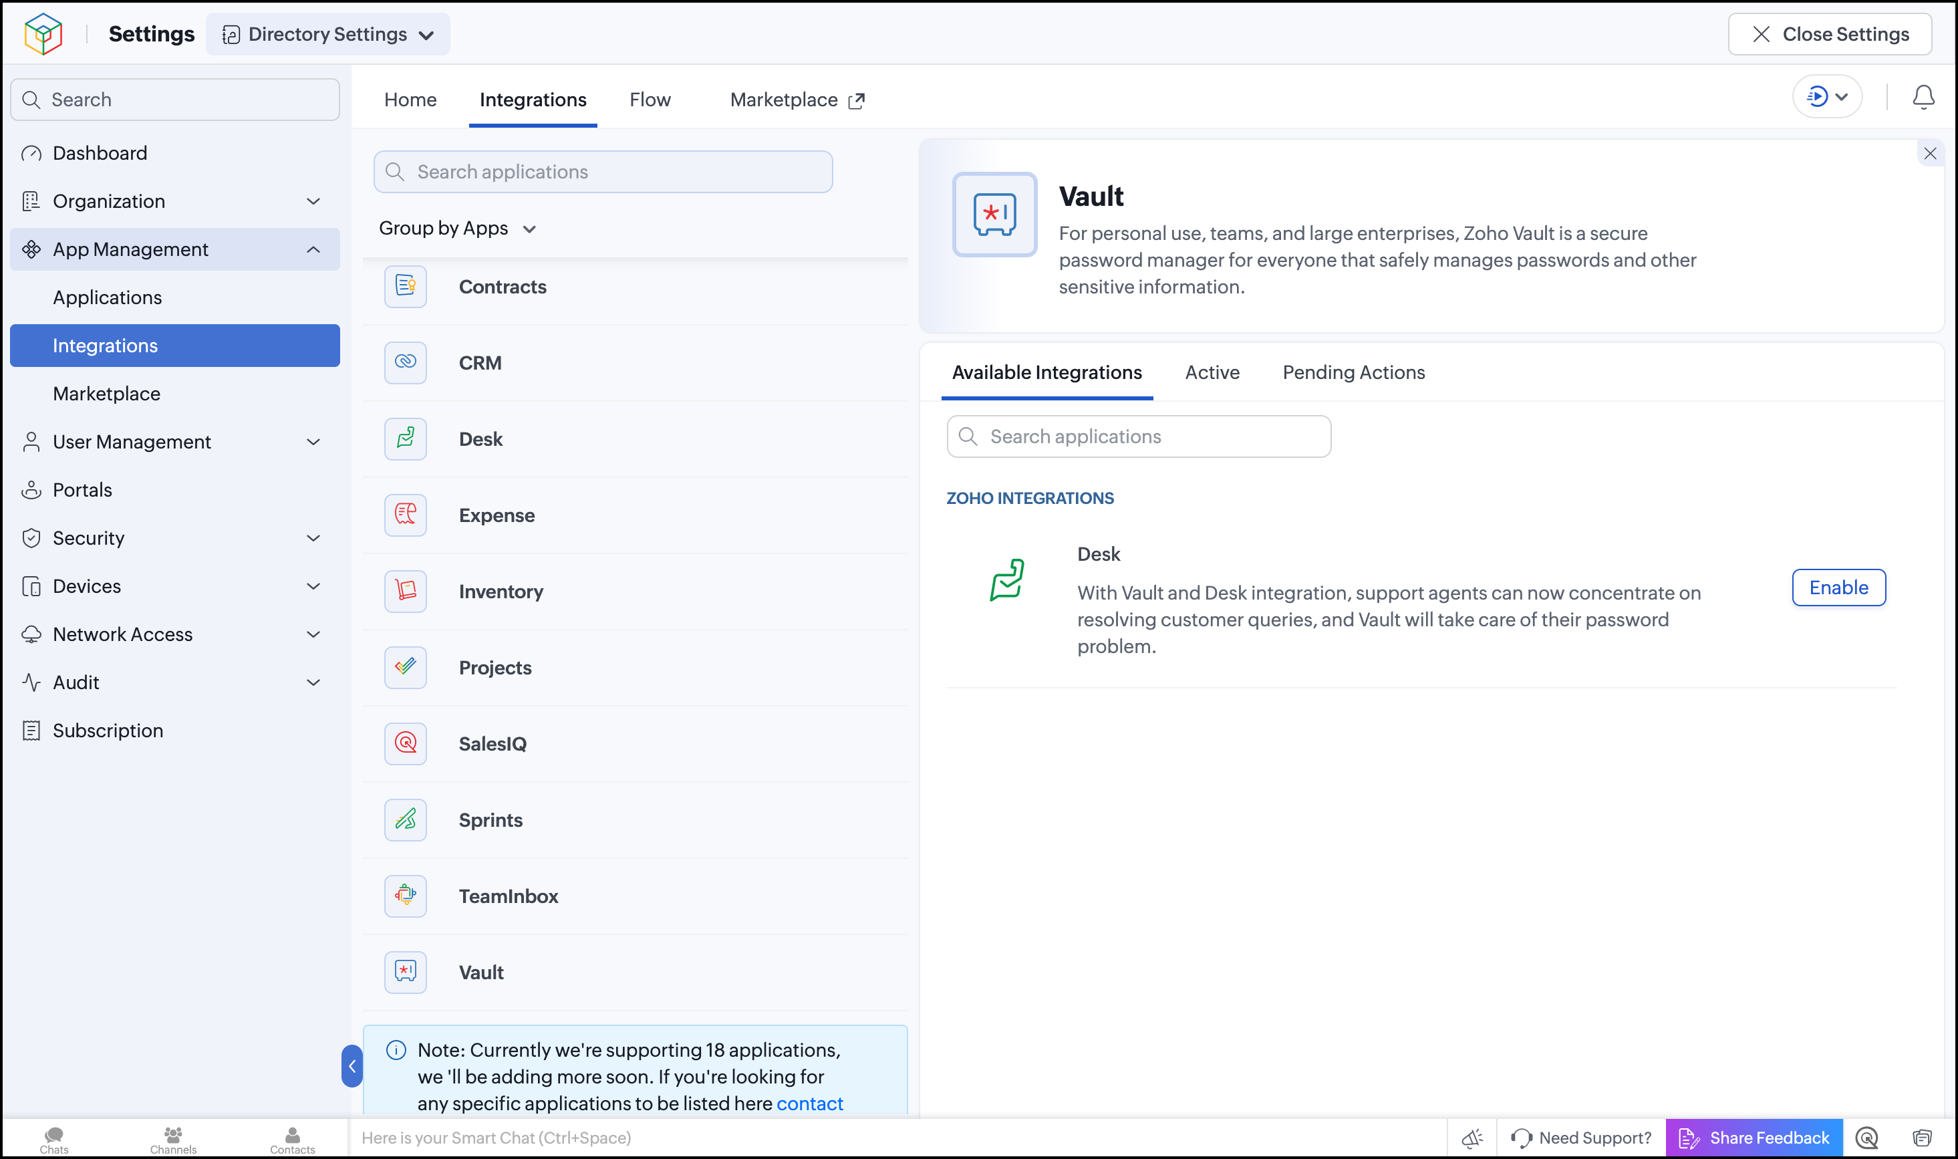
Task: Switch to the Pending Actions tab
Action: (1354, 372)
